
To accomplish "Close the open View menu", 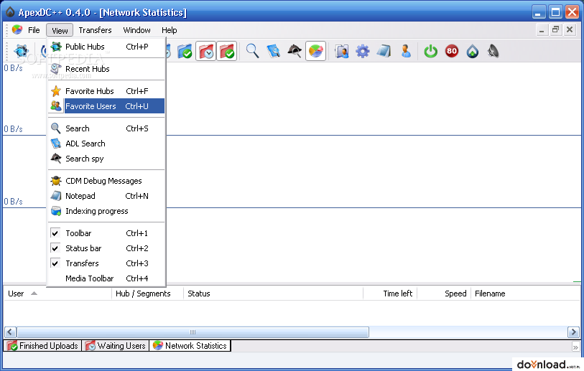I will pos(60,30).
